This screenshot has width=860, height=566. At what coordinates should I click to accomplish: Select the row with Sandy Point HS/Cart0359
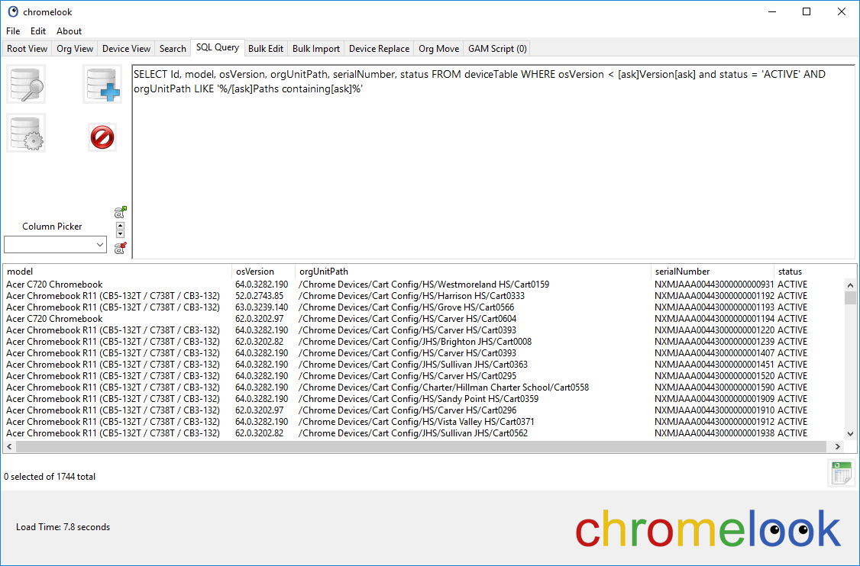point(424,399)
